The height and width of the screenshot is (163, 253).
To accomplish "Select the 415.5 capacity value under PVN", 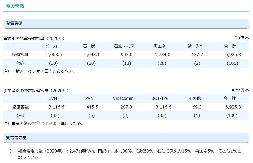I will point(91,107).
